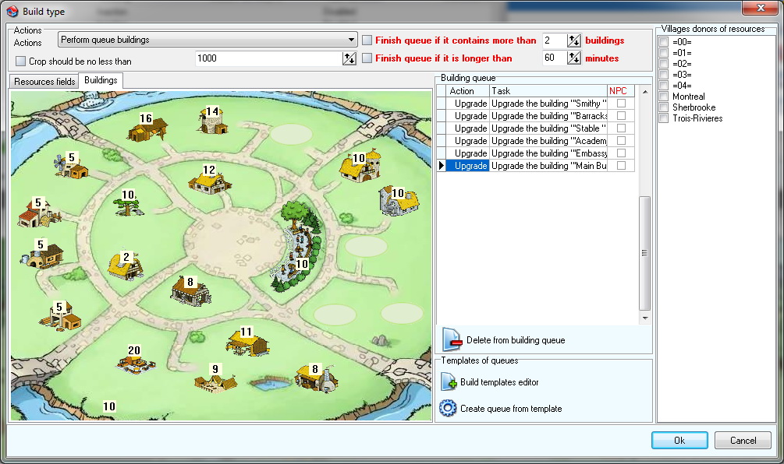The height and width of the screenshot is (464, 784).
Task: Toggle Finish queue if longer than minutes
Action: 367,58
